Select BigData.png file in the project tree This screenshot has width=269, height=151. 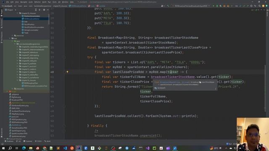point(16,97)
